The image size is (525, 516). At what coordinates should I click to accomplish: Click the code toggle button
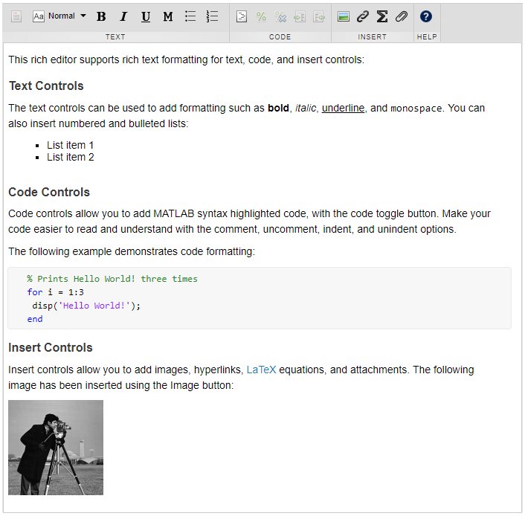click(242, 16)
